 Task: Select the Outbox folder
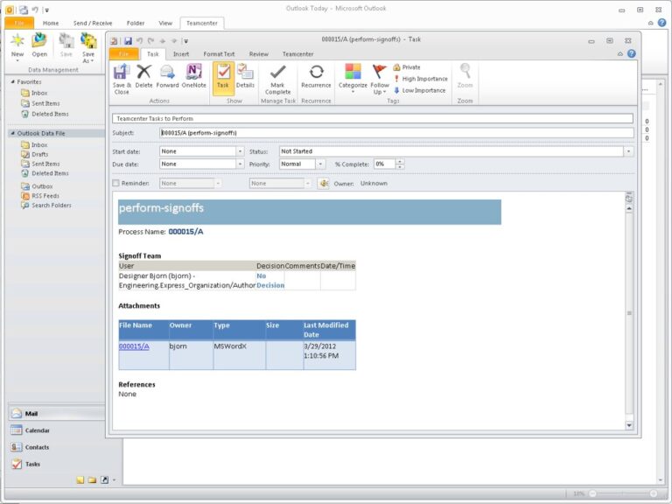coord(42,186)
